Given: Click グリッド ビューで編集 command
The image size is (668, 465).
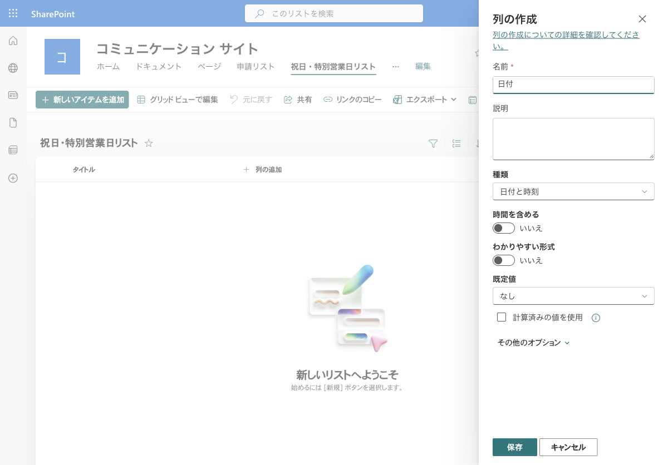Looking at the screenshot, I should tap(178, 100).
